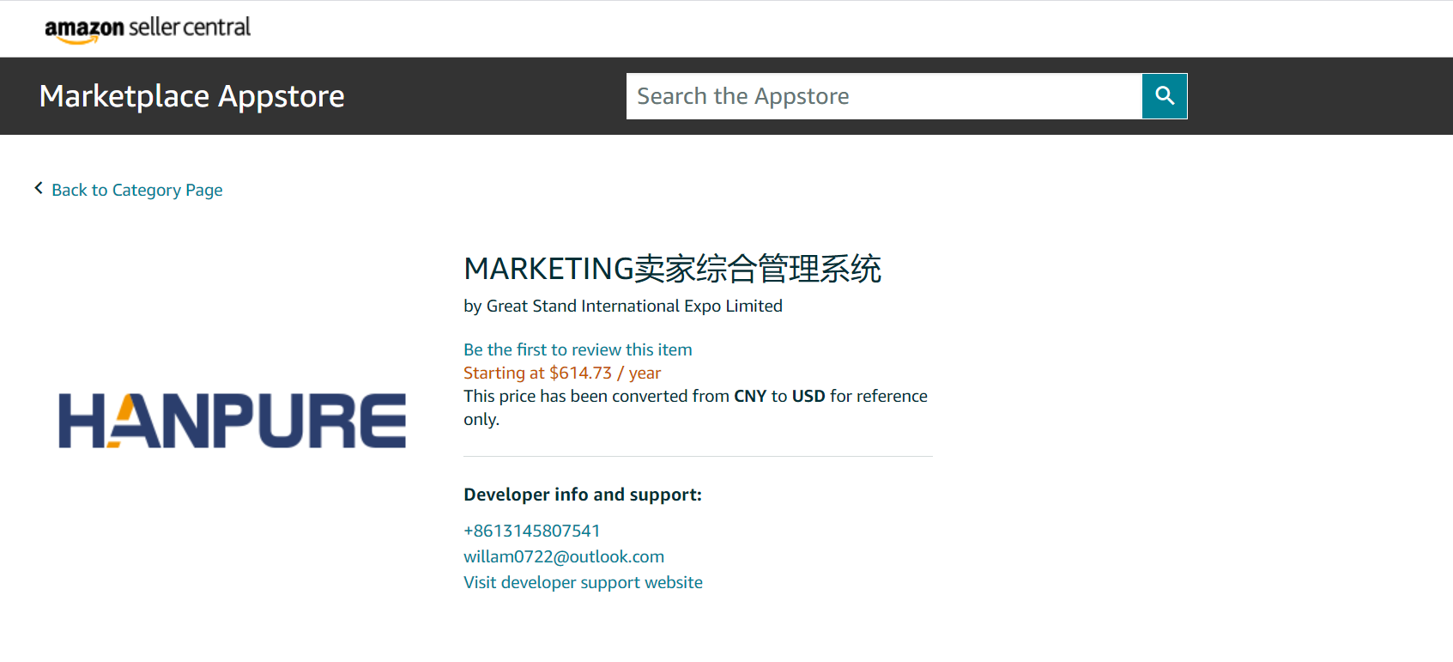The height and width of the screenshot is (662, 1453).
Task: Email willam0722@outlook.com developer contact
Action: [564, 556]
